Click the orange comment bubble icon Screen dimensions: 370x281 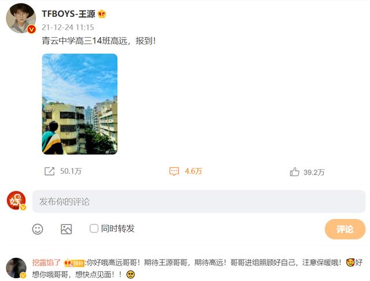click(x=174, y=171)
